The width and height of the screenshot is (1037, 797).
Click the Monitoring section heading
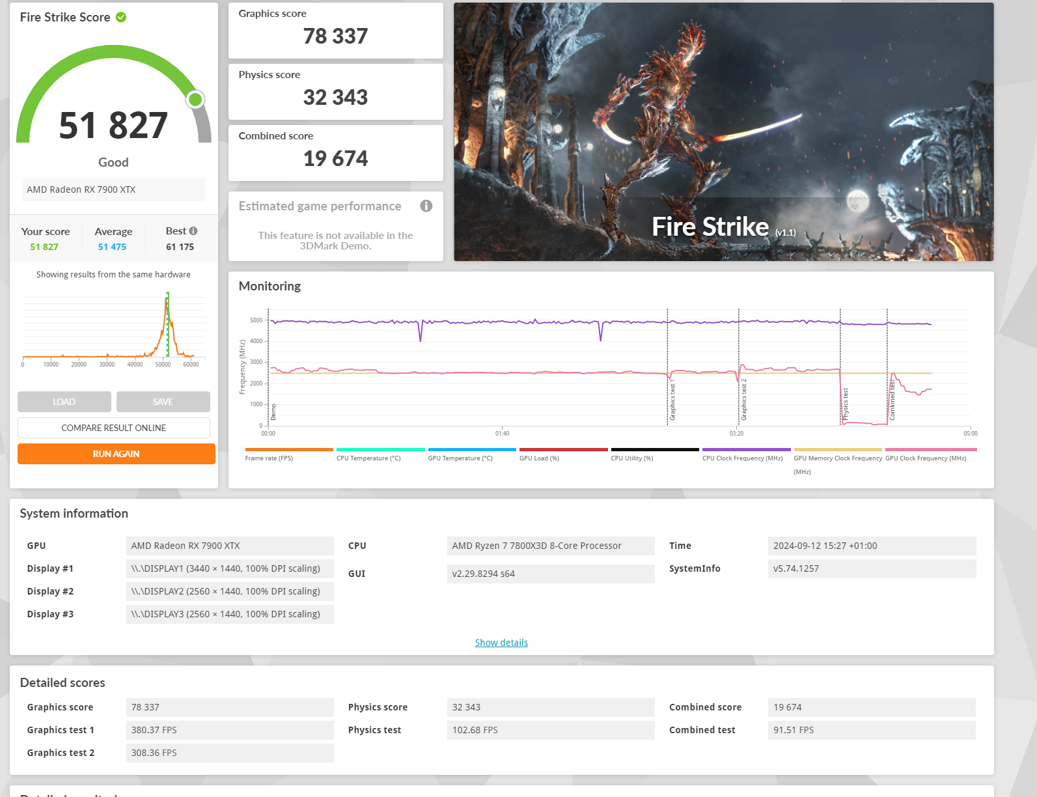click(270, 286)
